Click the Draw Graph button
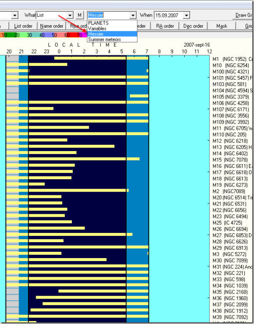This screenshot has width=254, height=324. pyautogui.click(x=243, y=15)
